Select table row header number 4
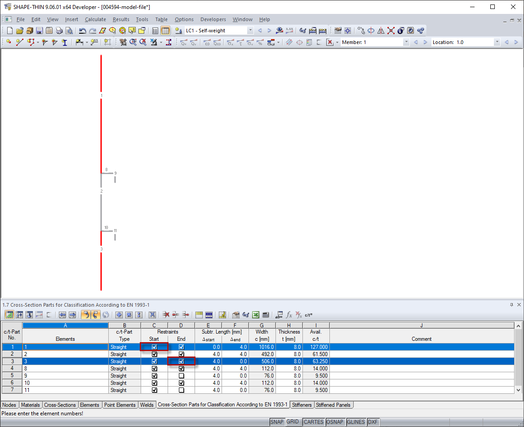 coord(12,369)
